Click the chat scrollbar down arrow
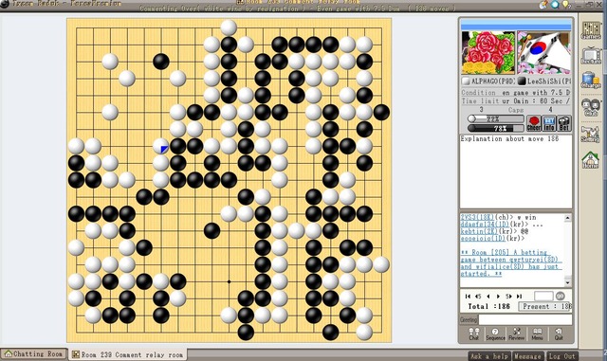 coord(567,283)
